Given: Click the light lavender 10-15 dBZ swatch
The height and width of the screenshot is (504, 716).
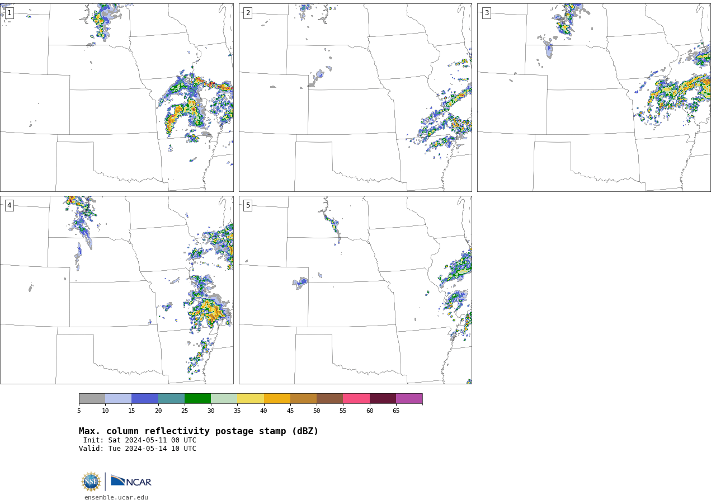Looking at the screenshot, I should coord(118,398).
